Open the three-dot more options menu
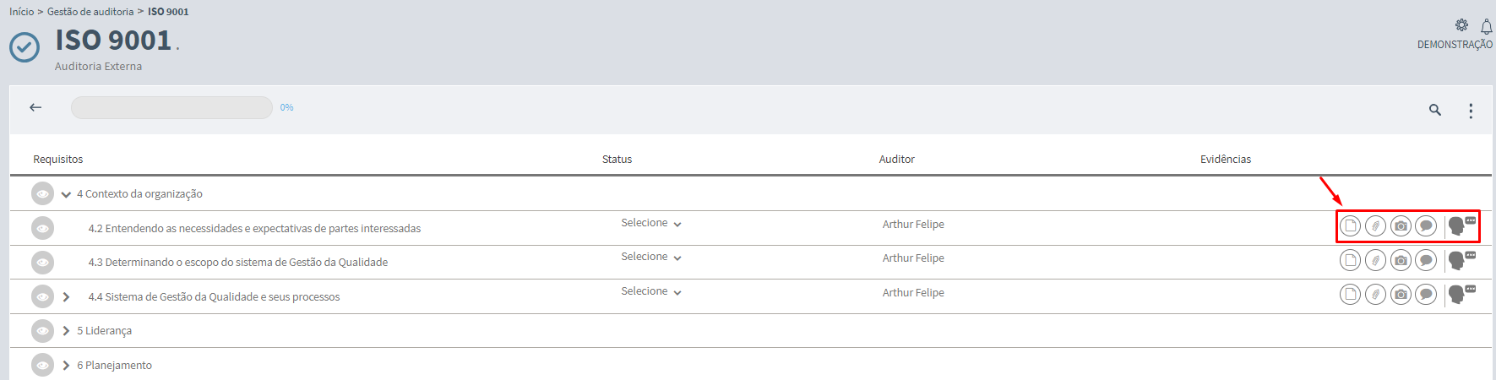This screenshot has width=1496, height=380. (x=1471, y=111)
